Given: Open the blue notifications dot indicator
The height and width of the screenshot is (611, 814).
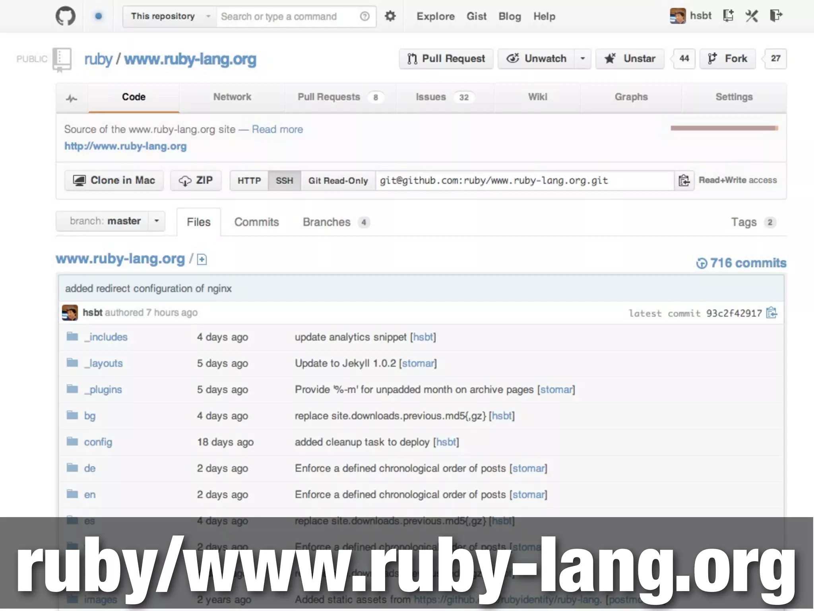Looking at the screenshot, I should click(99, 16).
